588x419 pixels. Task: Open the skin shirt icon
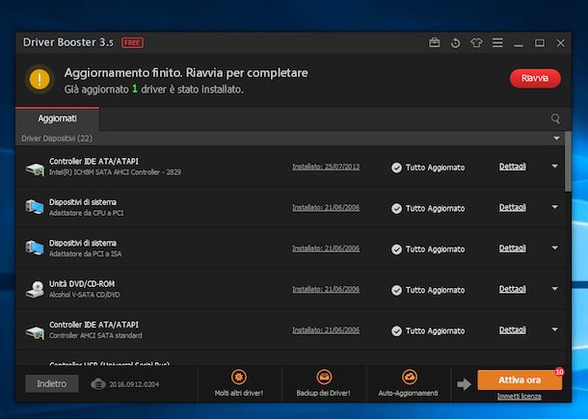(476, 42)
